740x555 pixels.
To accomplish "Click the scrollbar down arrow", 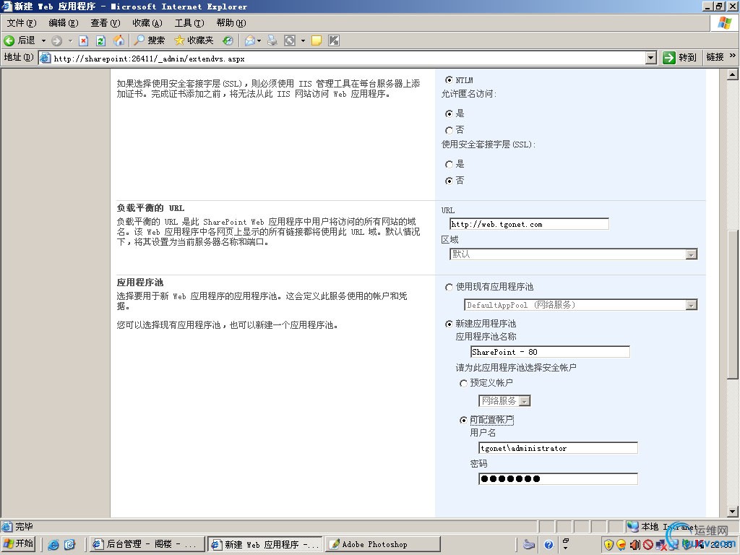I will (x=733, y=511).
